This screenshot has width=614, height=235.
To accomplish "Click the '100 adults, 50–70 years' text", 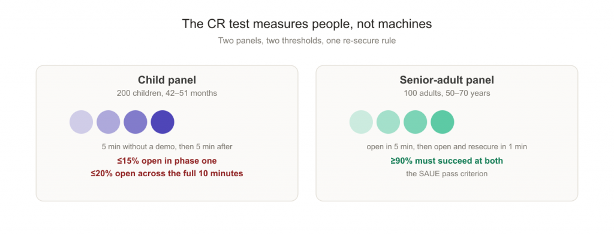I will click(447, 94).
